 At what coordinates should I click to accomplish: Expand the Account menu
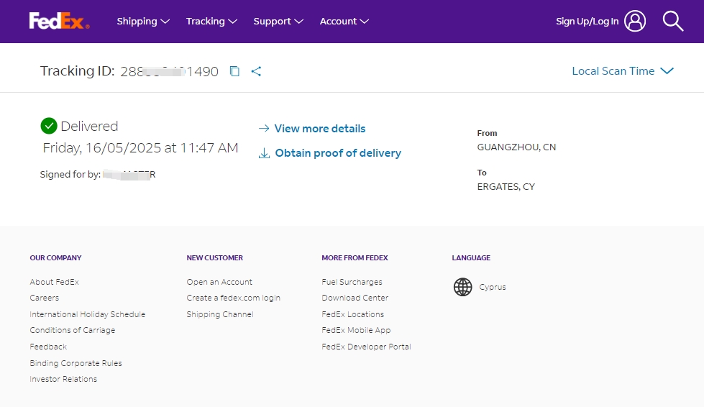(344, 21)
